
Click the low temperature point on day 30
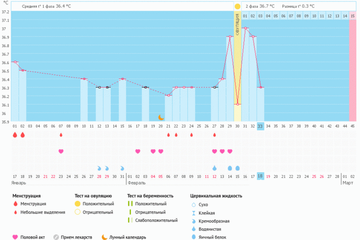click(x=238, y=104)
